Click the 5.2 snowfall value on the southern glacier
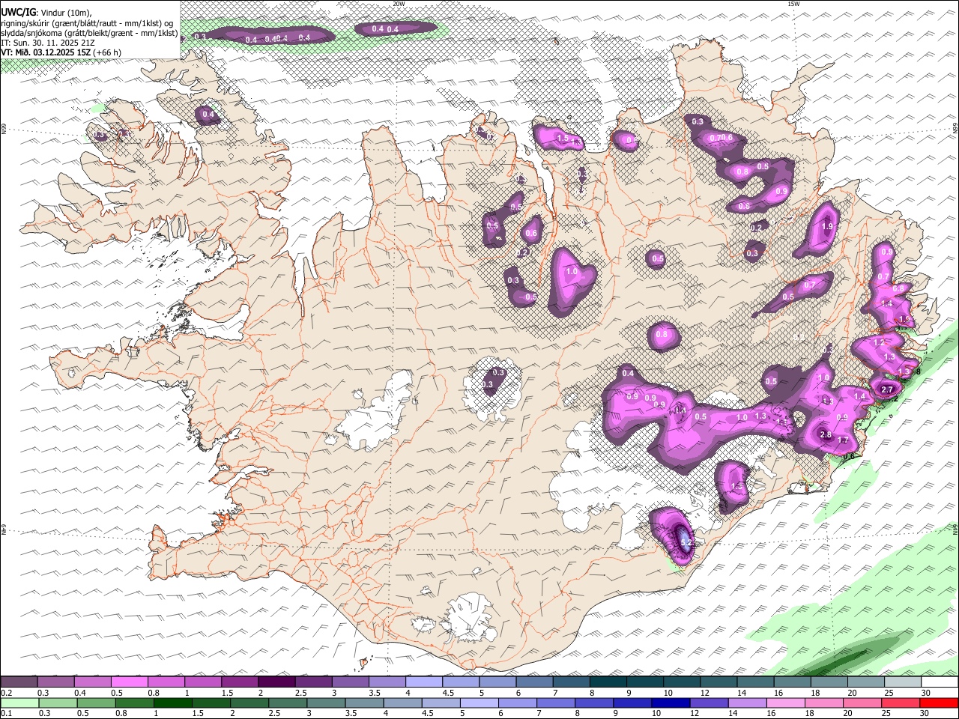Image resolution: width=959 pixels, height=719 pixels. click(x=687, y=543)
